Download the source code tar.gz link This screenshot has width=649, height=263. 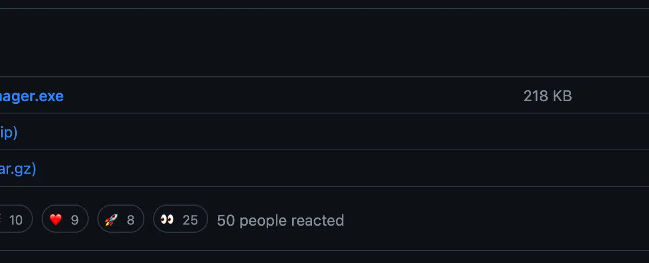[18, 169]
